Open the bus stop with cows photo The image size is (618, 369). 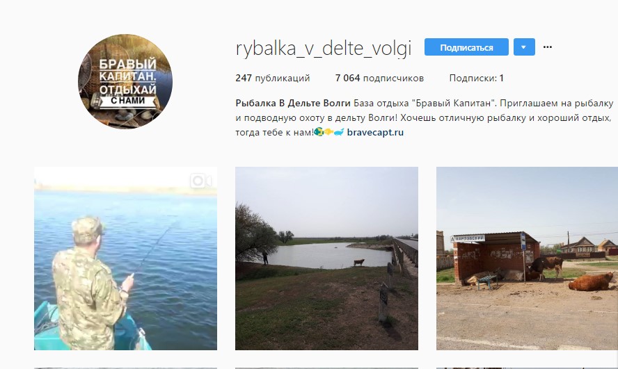(527, 259)
